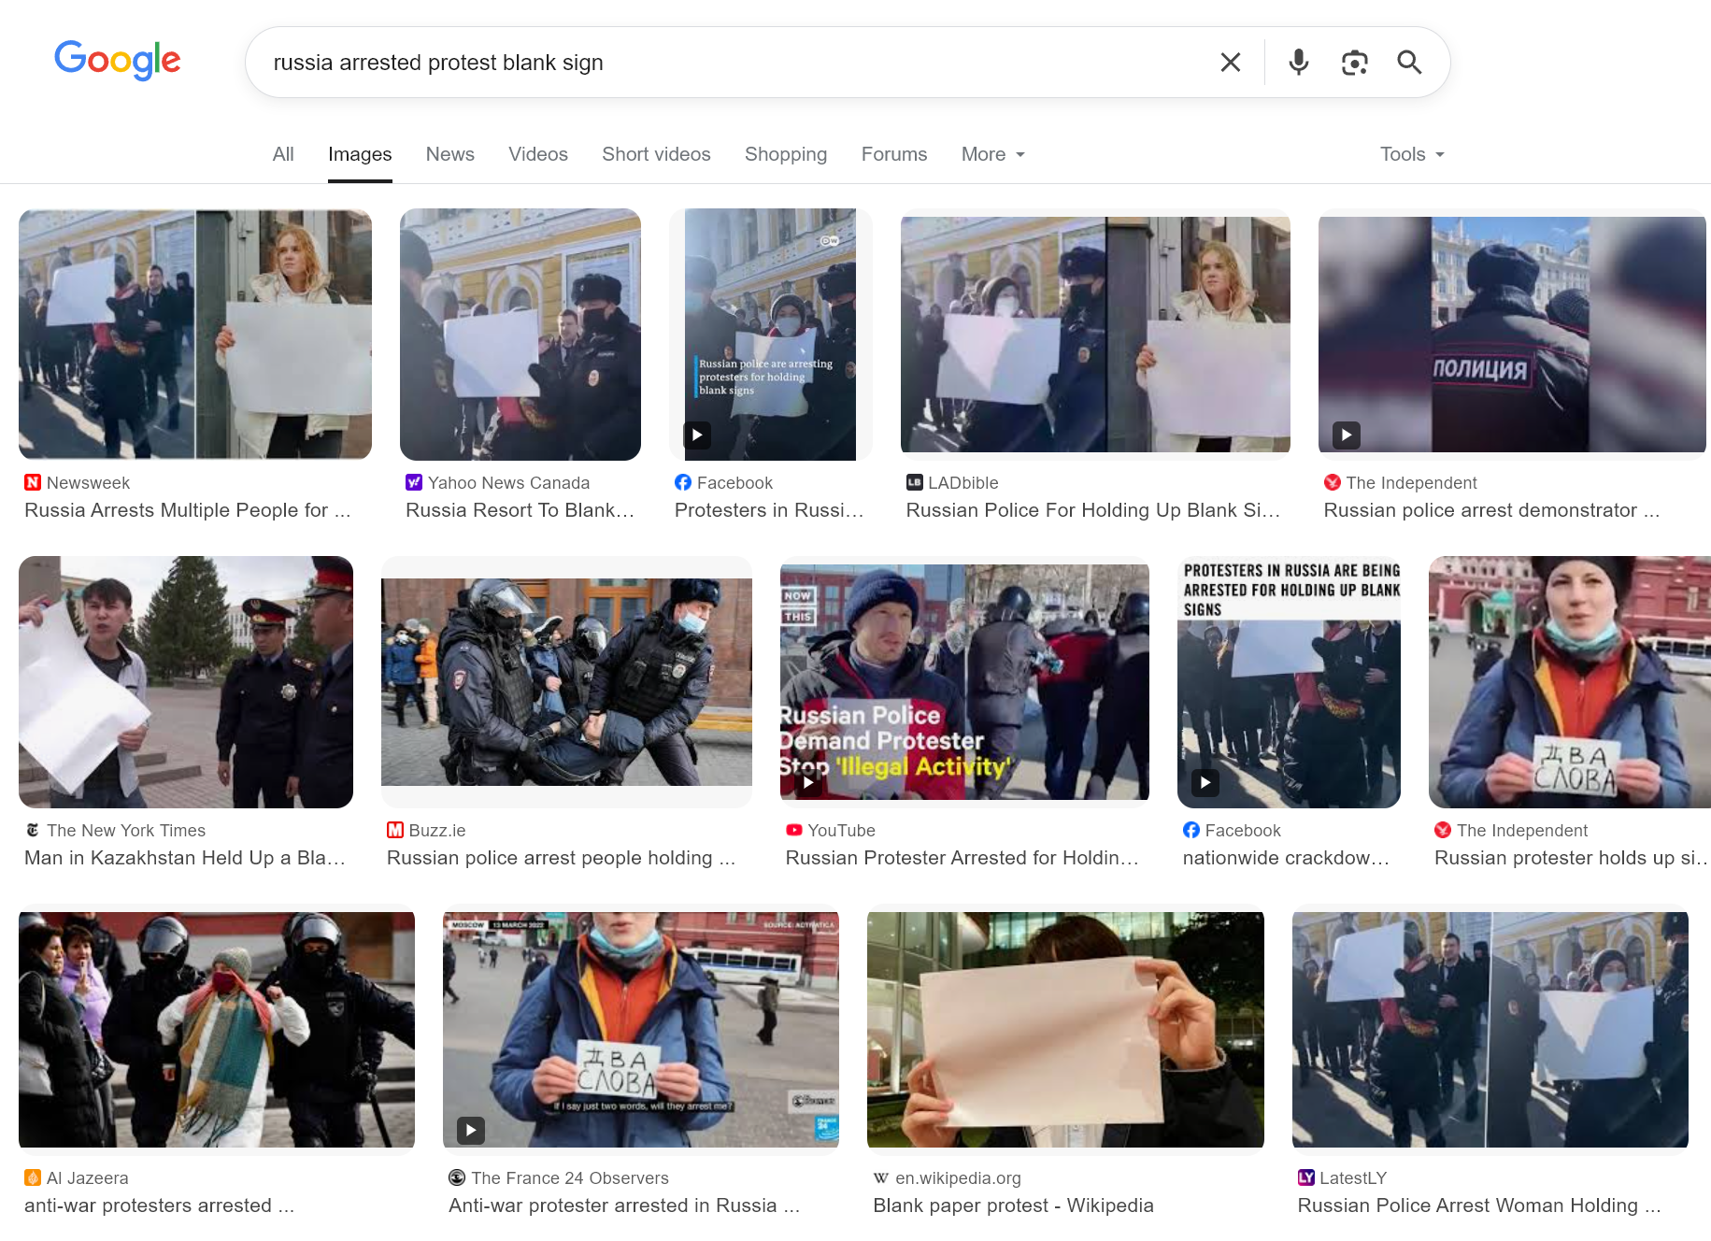This screenshot has width=1711, height=1241.
Task: Click the 'LADbible' source name
Action: click(x=963, y=482)
